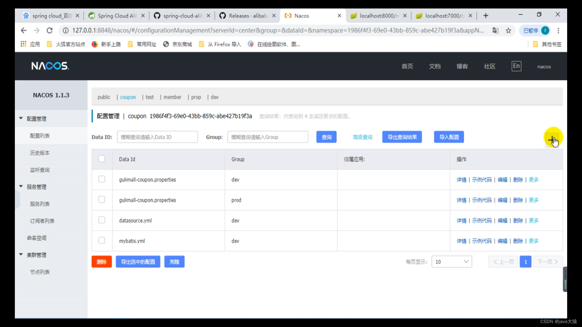Collapse the 集群管理 sidebar section
The height and width of the screenshot is (327, 582).
tap(21, 255)
